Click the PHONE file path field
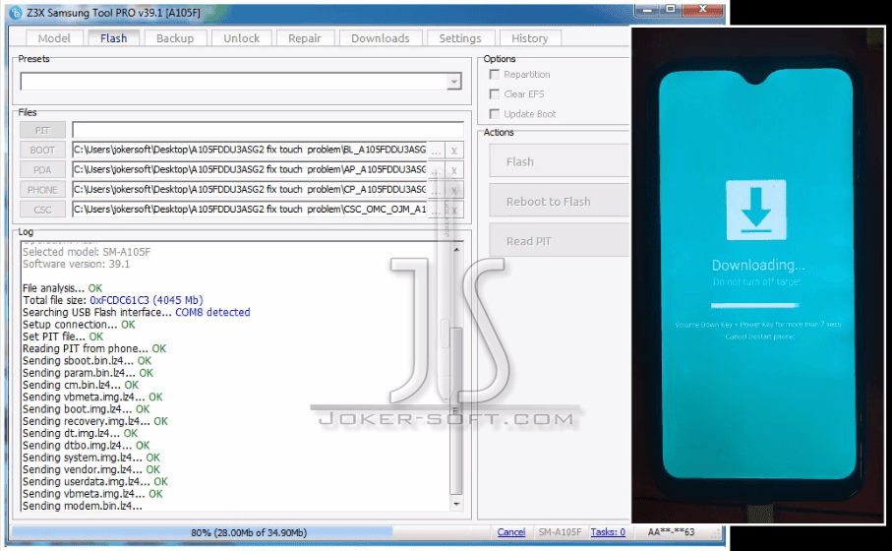Screen dimensions: 892x551 250,190
